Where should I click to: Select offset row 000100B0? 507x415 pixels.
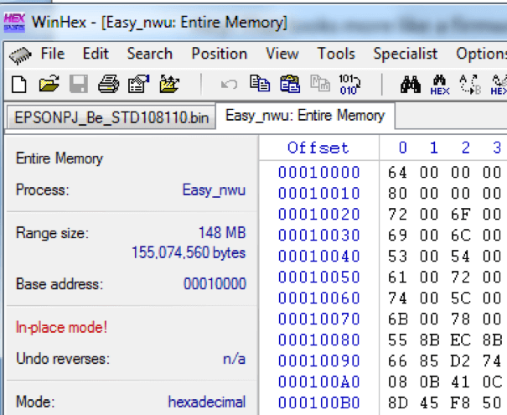tap(318, 402)
